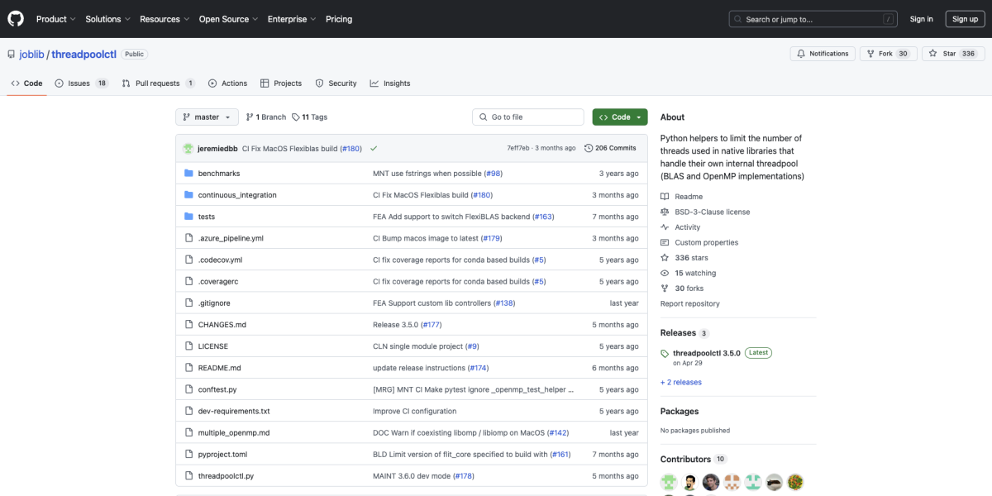
Task: Click jeremiedbb's avatar in latest commit
Action: (188, 148)
